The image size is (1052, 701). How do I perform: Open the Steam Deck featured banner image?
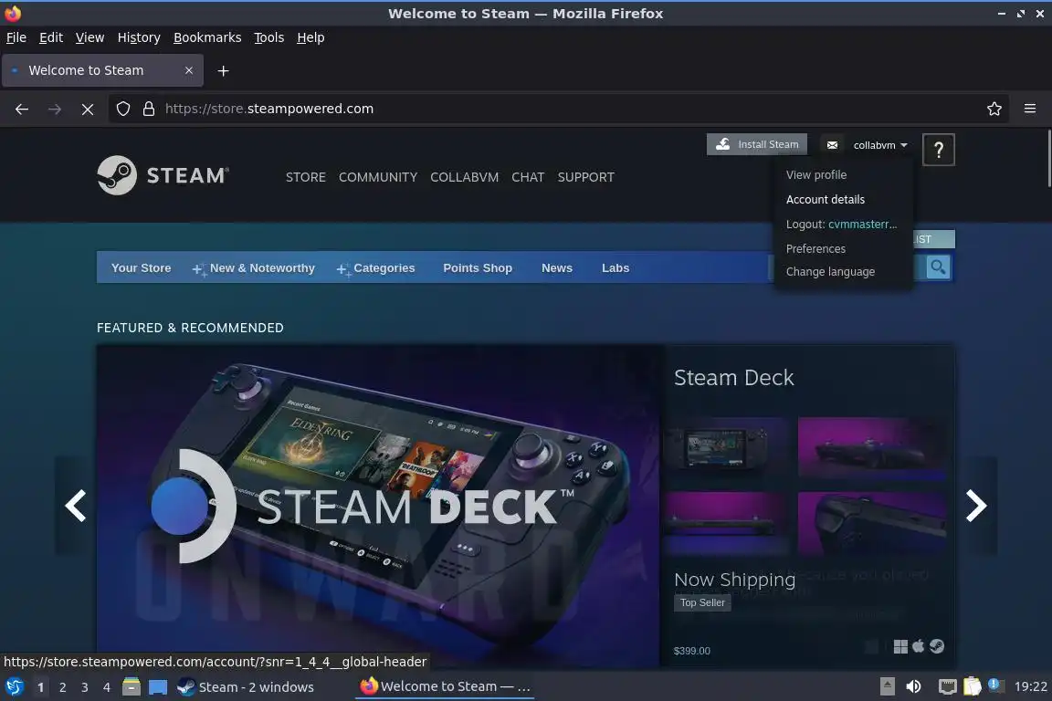[x=378, y=506]
